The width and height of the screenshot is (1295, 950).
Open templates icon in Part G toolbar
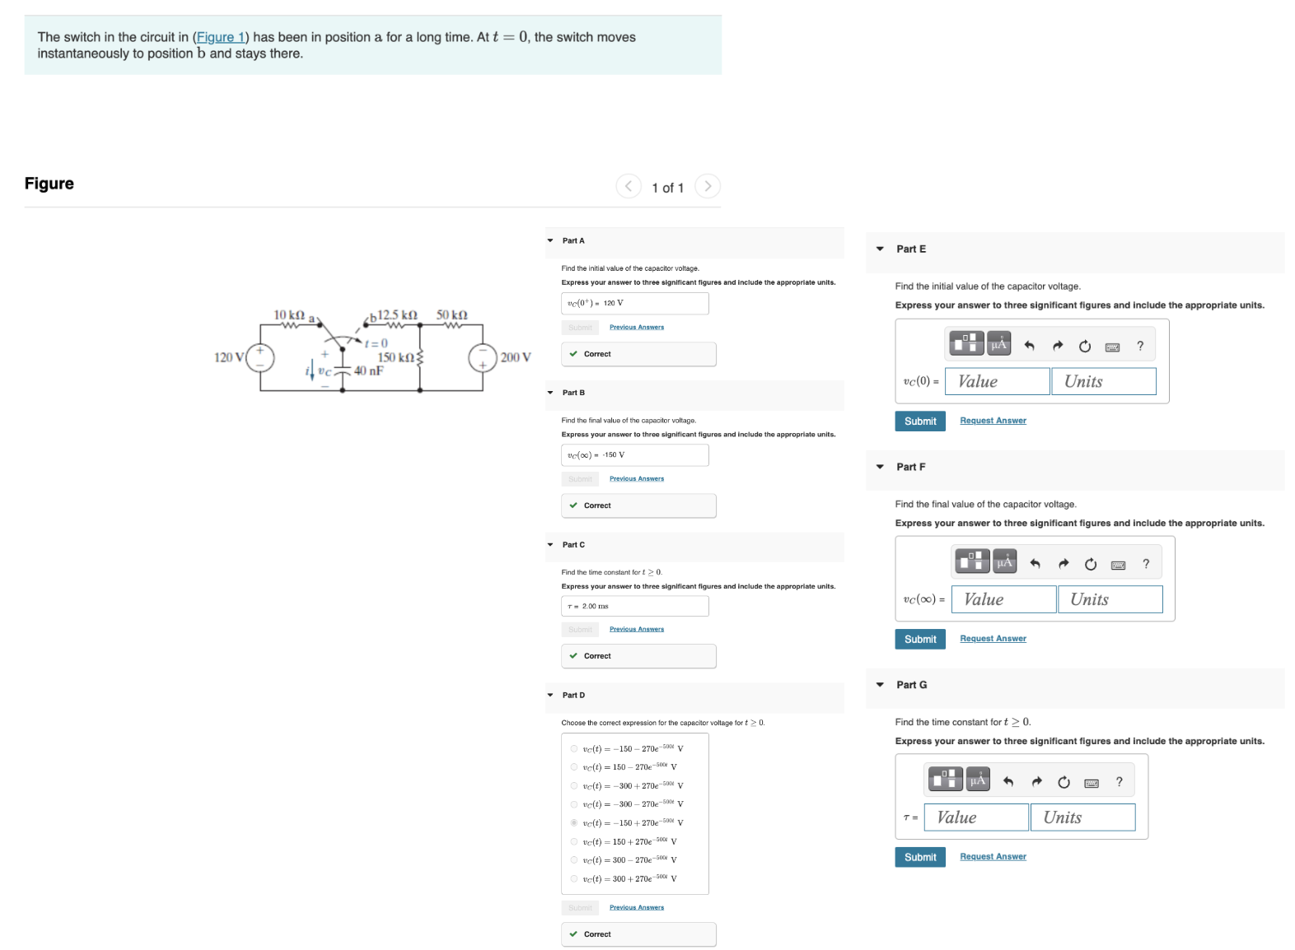(x=946, y=779)
